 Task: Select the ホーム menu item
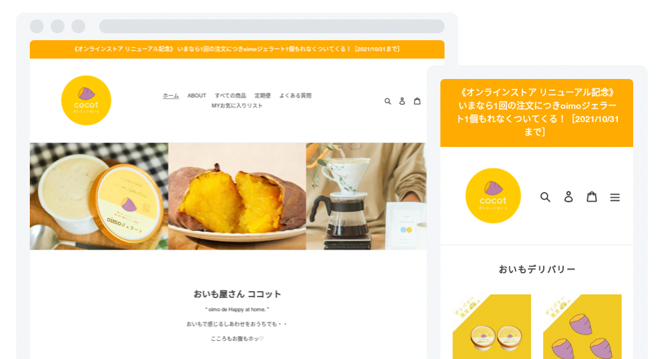tap(171, 96)
